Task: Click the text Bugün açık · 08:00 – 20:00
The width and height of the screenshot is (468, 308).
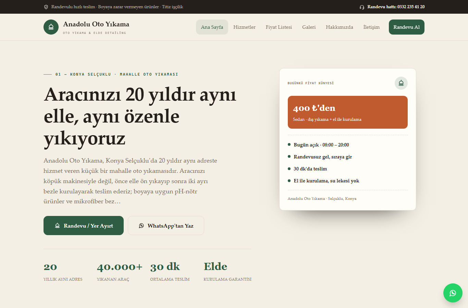Action: click(x=321, y=145)
